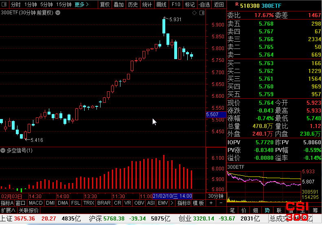322x225 pixels.
Task: Apply the DMI indicator
Action: click(x=50, y=203)
